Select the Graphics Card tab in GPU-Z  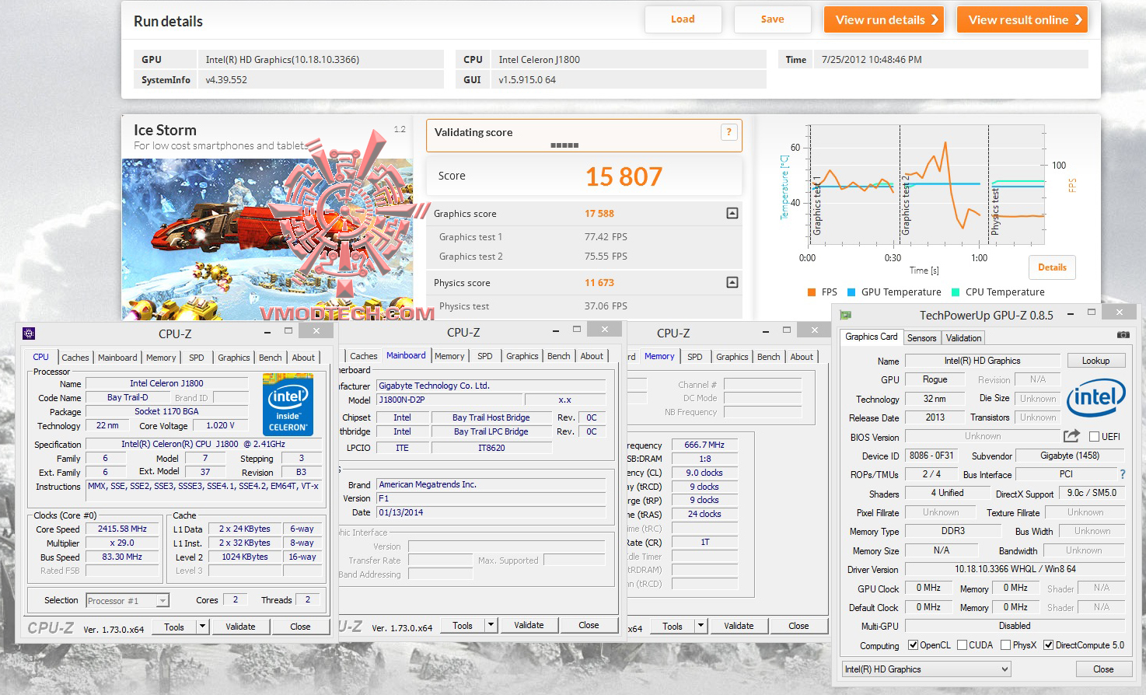pos(871,337)
